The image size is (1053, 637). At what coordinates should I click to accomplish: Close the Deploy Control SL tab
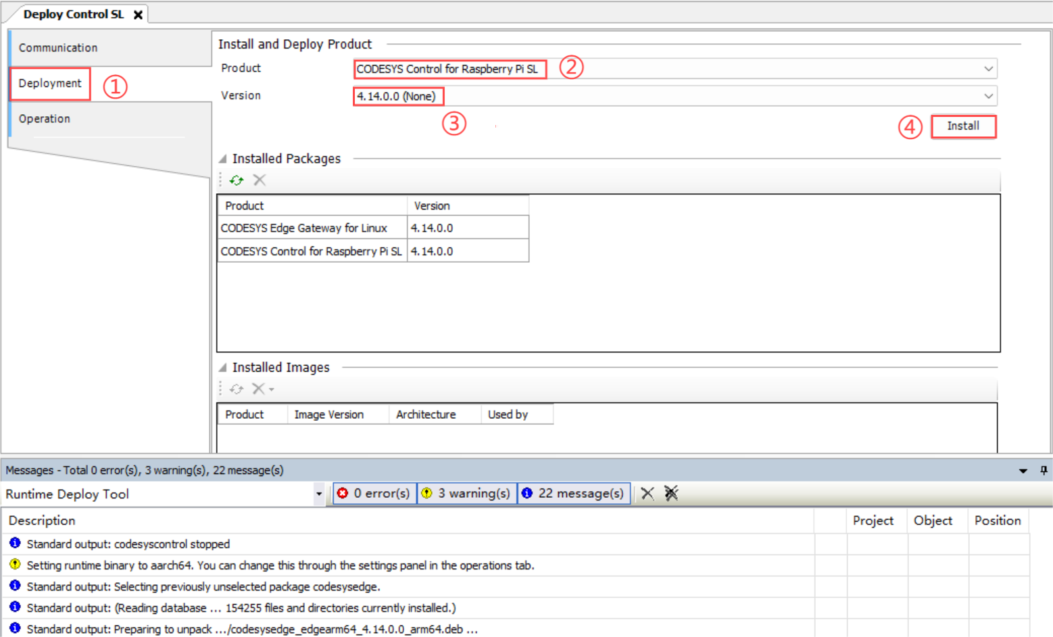138,15
